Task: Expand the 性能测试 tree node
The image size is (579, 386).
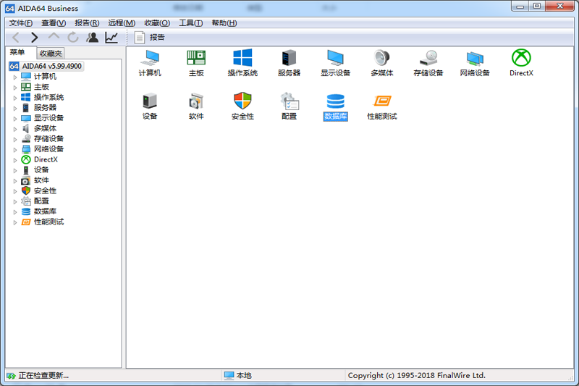Action: click(14, 222)
